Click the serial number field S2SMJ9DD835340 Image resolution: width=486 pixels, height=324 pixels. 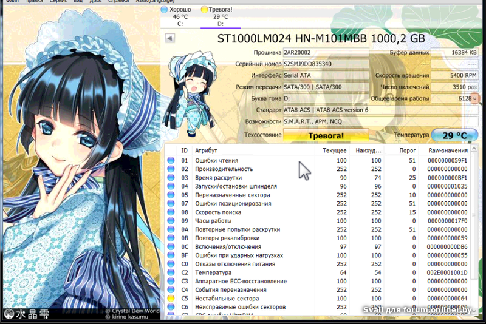pyautogui.click(x=326, y=64)
